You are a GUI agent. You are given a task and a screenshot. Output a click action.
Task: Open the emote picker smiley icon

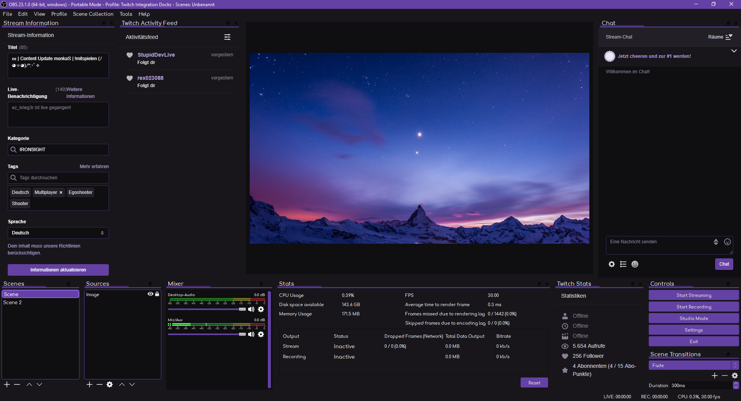pyautogui.click(x=634, y=265)
